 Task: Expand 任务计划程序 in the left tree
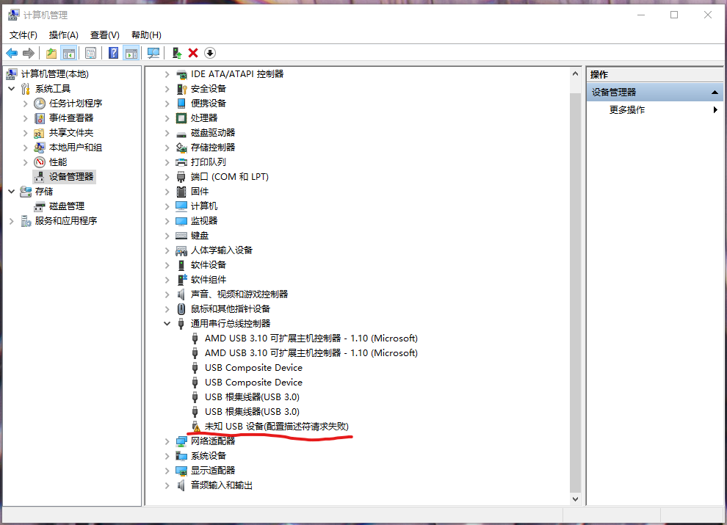[x=26, y=104]
